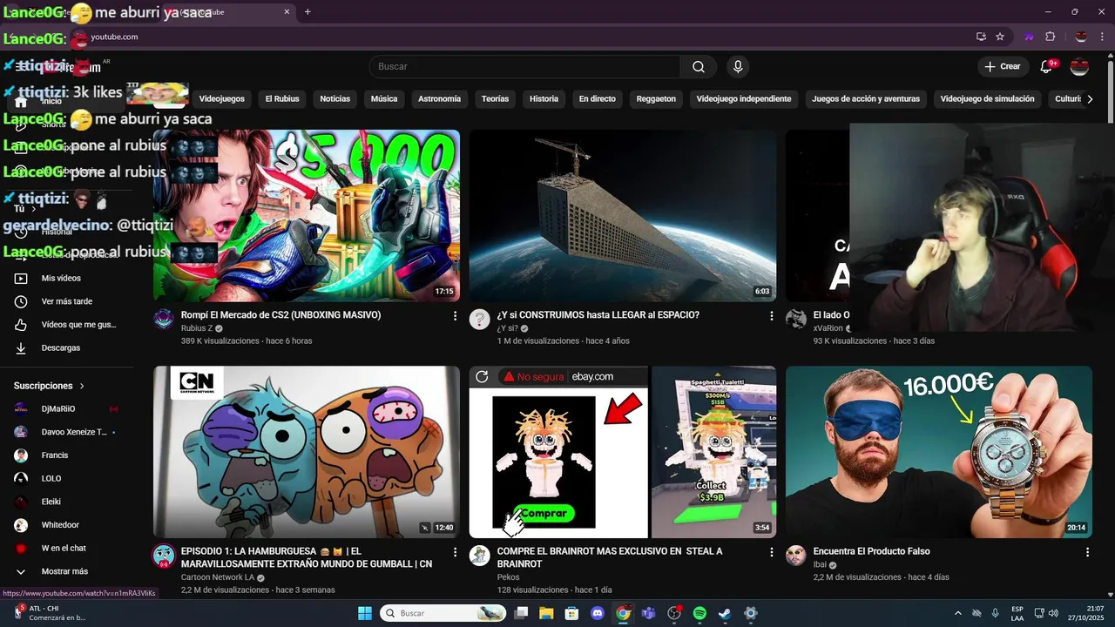Screen dimensions: 1115x627
Task: Click the COMPRE EL BRAINROT video title
Action: [610, 557]
